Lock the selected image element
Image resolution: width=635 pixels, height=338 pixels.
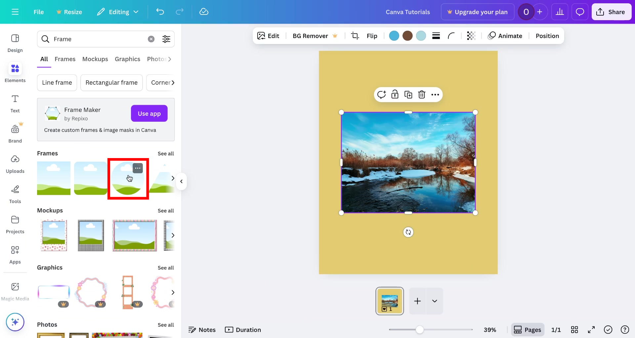click(395, 95)
